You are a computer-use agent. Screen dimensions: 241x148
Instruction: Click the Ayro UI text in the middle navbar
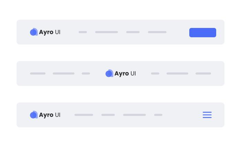(x=125, y=73)
